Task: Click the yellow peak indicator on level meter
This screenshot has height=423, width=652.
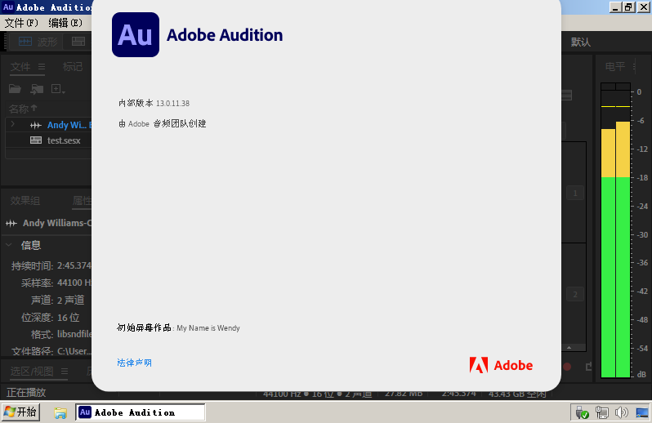Action: coord(615,107)
